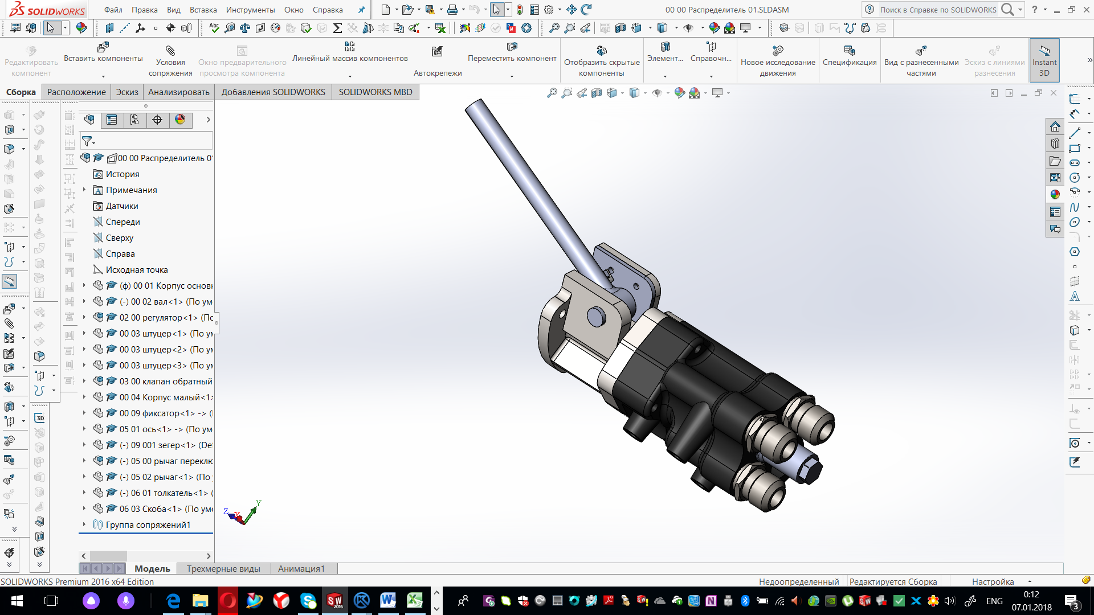Image resolution: width=1094 pixels, height=615 pixels.
Task: Open Appearances tab in task pane
Action: 1055,195
